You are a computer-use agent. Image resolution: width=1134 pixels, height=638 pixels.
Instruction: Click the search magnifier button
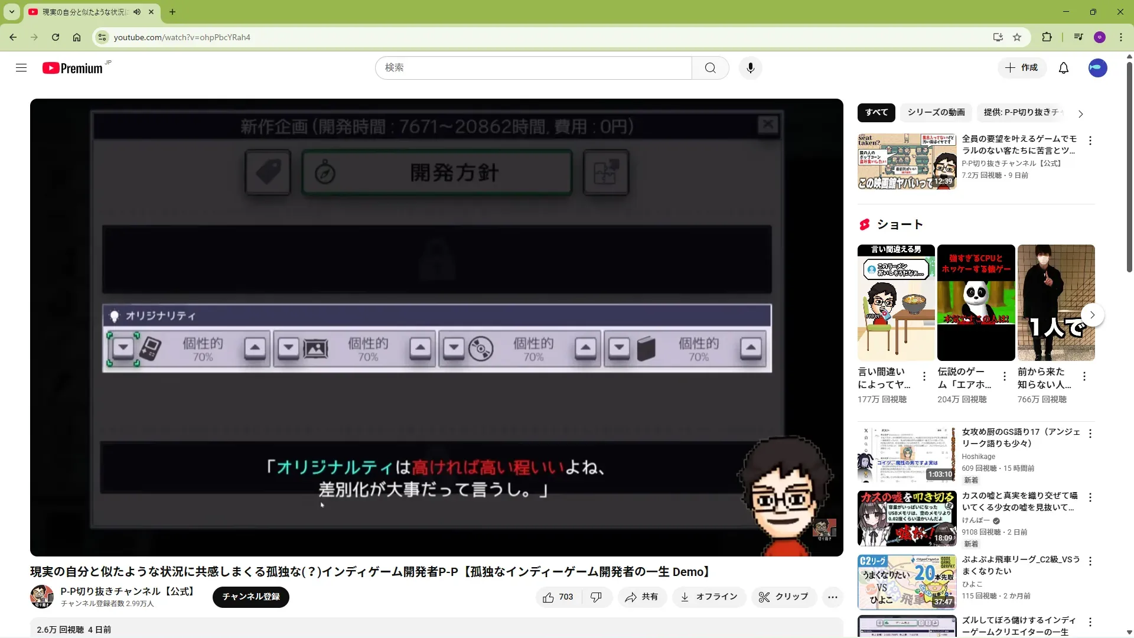710,68
